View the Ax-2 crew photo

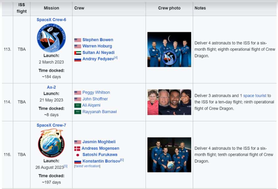[169, 102]
